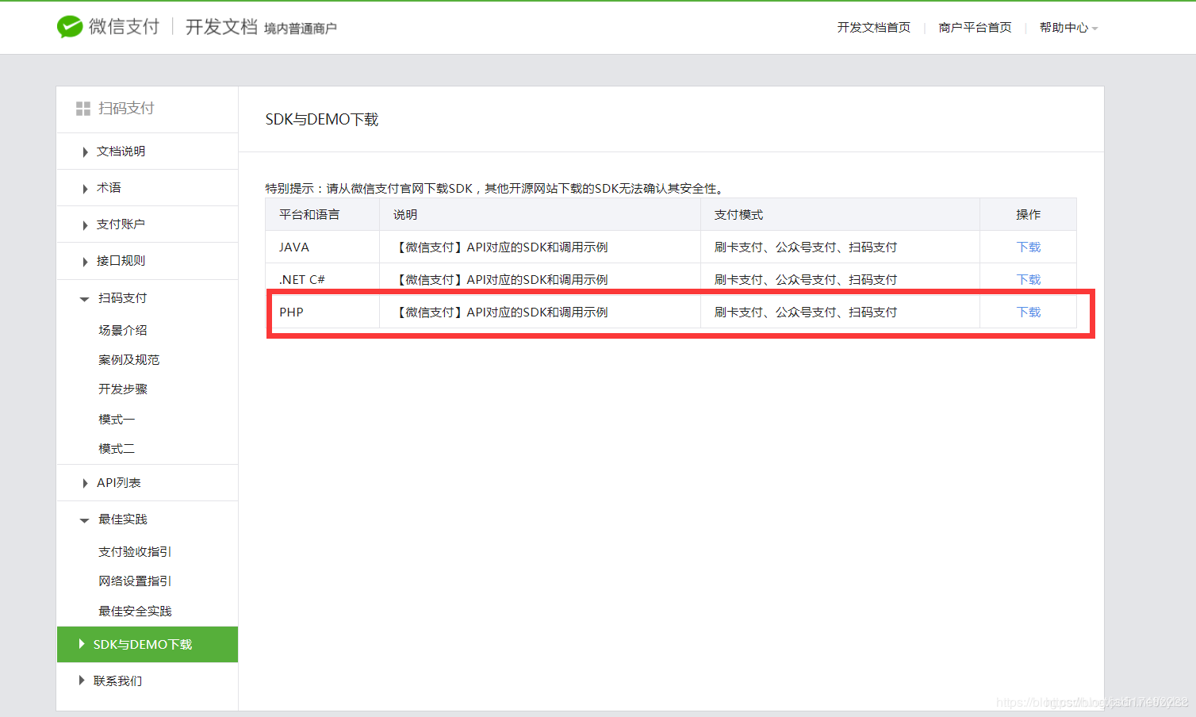1196x717 pixels.
Task: Open 模式二 sub-item
Action: [x=117, y=448]
